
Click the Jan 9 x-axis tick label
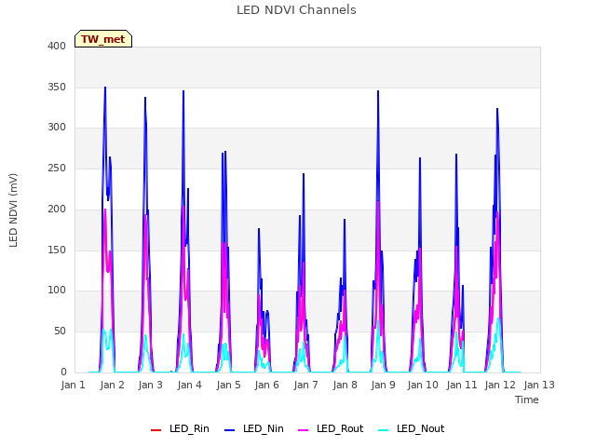click(383, 385)
